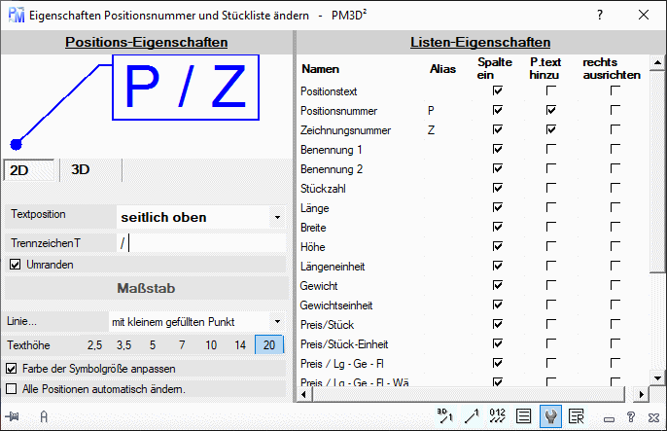Click the 3D position number icon
Screen dimensions: 667x431
click(x=445, y=416)
